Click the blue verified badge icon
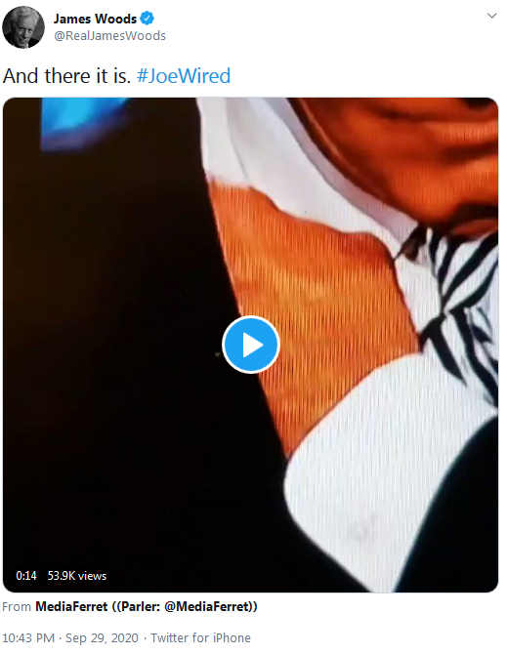This screenshot has width=507, height=654. [x=147, y=19]
